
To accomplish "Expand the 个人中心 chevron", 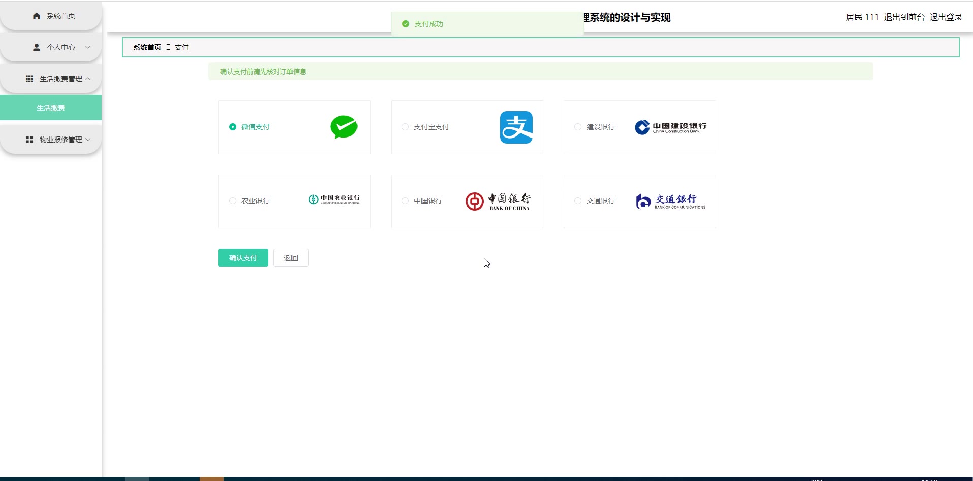I will (88, 47).
